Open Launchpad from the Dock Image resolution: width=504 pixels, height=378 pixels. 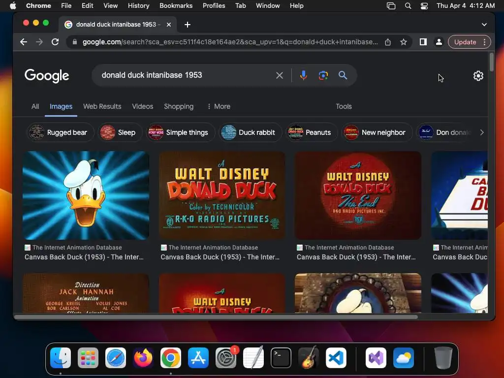click(88, 358)
